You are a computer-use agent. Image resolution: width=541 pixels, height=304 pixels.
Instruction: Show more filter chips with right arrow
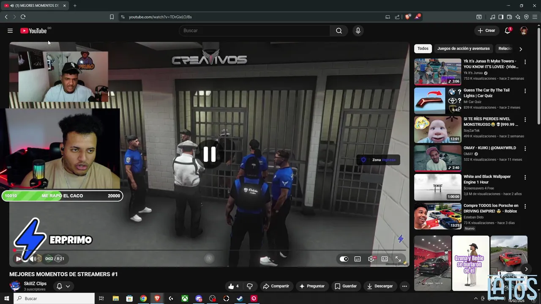pyautogui.click(x=521, y=49)
